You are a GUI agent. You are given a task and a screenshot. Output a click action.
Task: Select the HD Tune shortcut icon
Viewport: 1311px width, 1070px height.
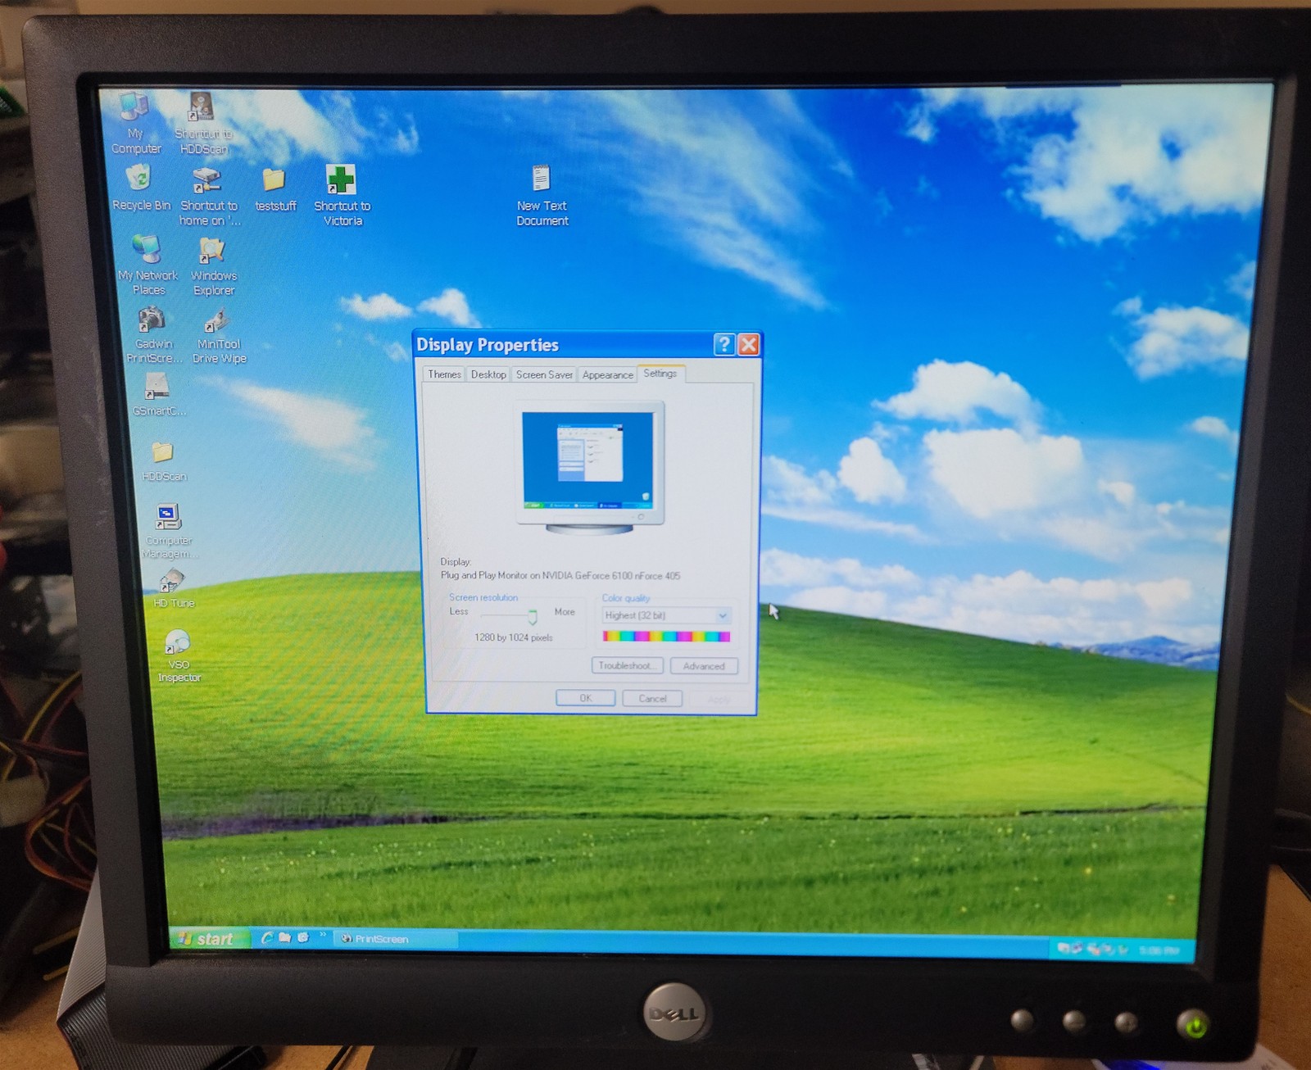click(174, 588)
